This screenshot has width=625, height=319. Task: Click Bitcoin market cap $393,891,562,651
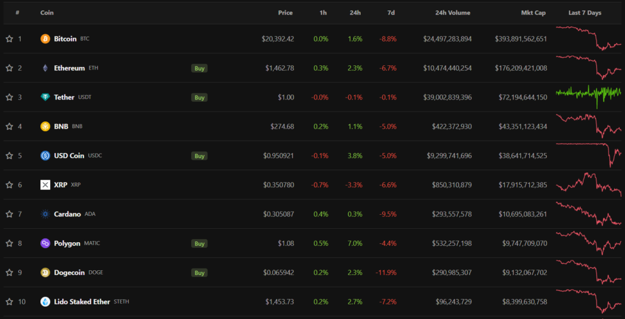point(521,39)
